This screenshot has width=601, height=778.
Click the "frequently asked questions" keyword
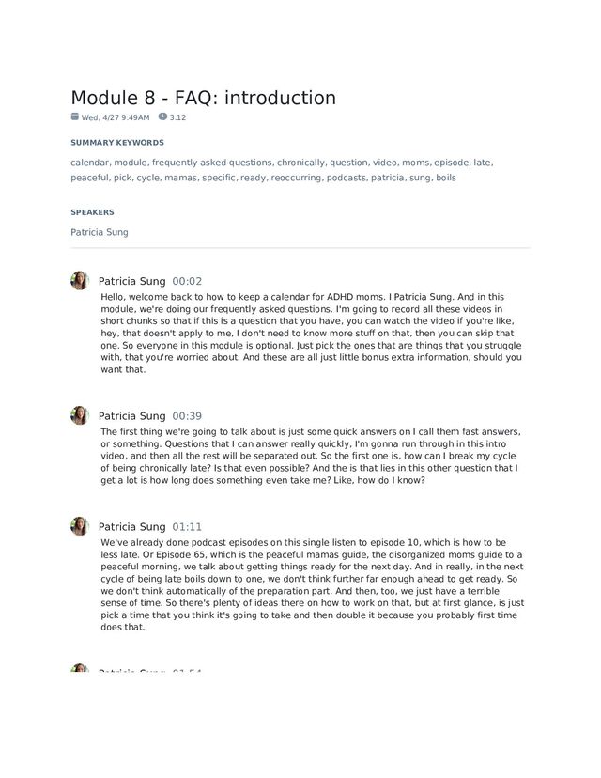click(x=211, y=163)
